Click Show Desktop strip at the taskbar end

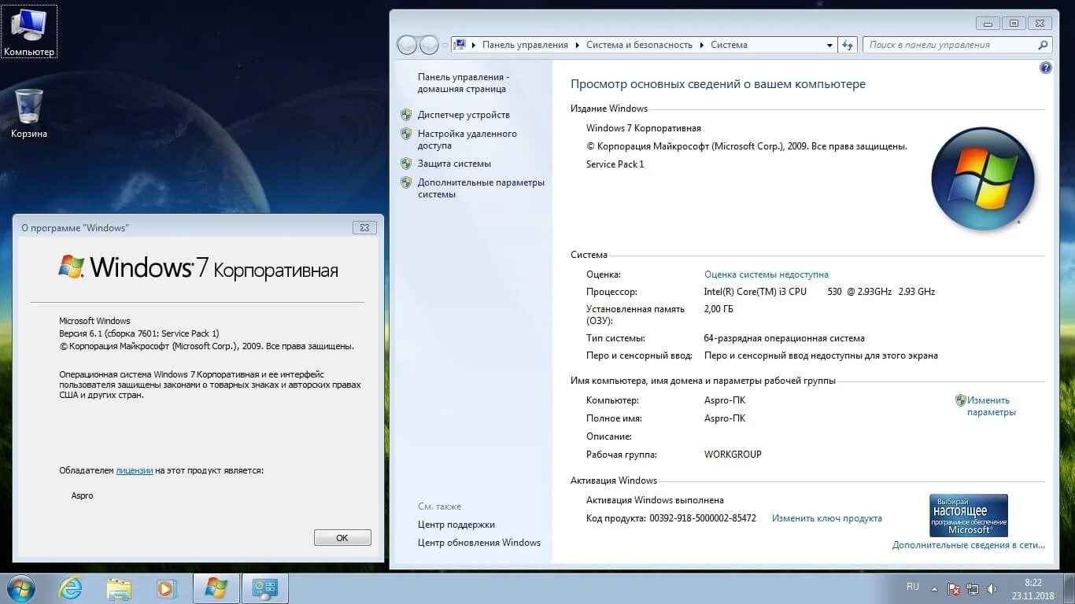tap(1069, 589)
